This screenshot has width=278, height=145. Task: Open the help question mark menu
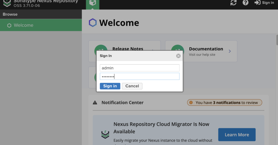pyautogui.click(x=245, y=3)
